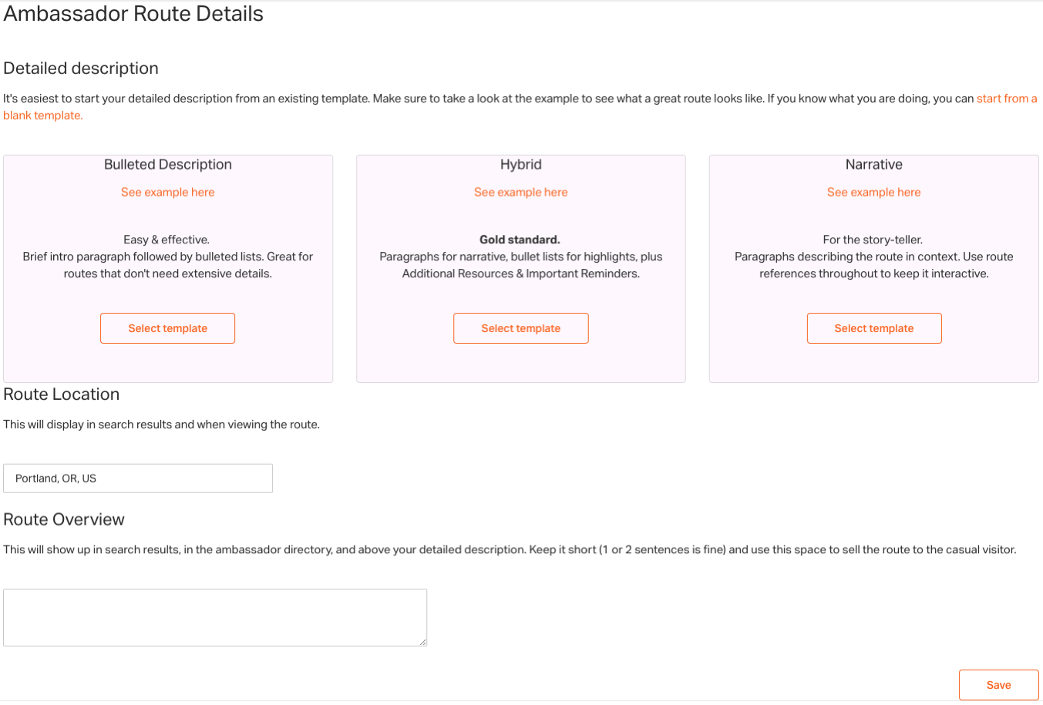Click the Route Location heading
1043x705 pixels.
point(62,394)
